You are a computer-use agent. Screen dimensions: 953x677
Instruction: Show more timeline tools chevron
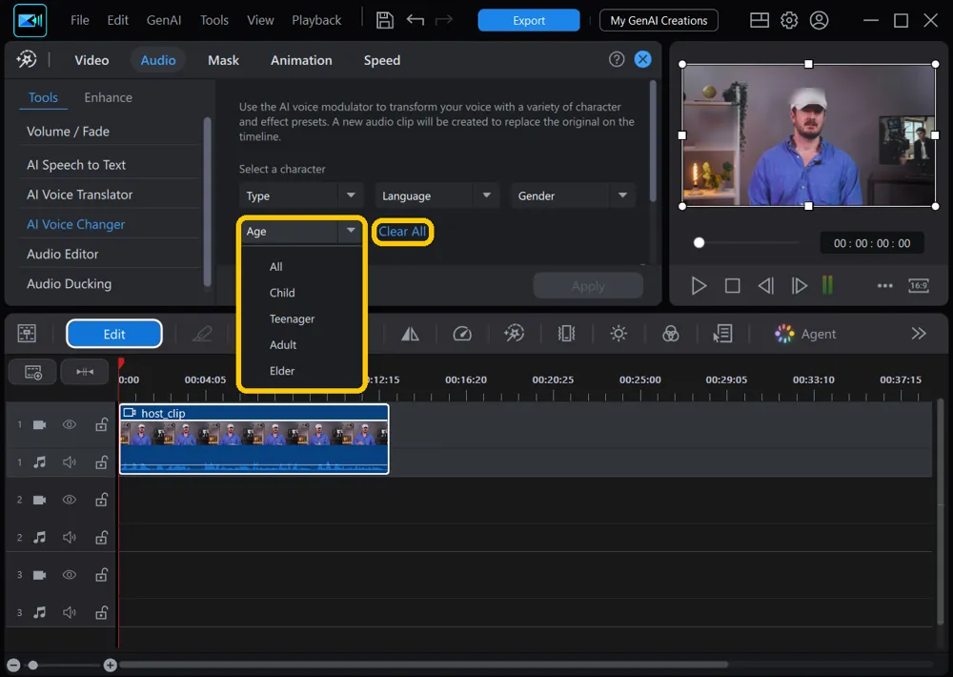point(919,334)
